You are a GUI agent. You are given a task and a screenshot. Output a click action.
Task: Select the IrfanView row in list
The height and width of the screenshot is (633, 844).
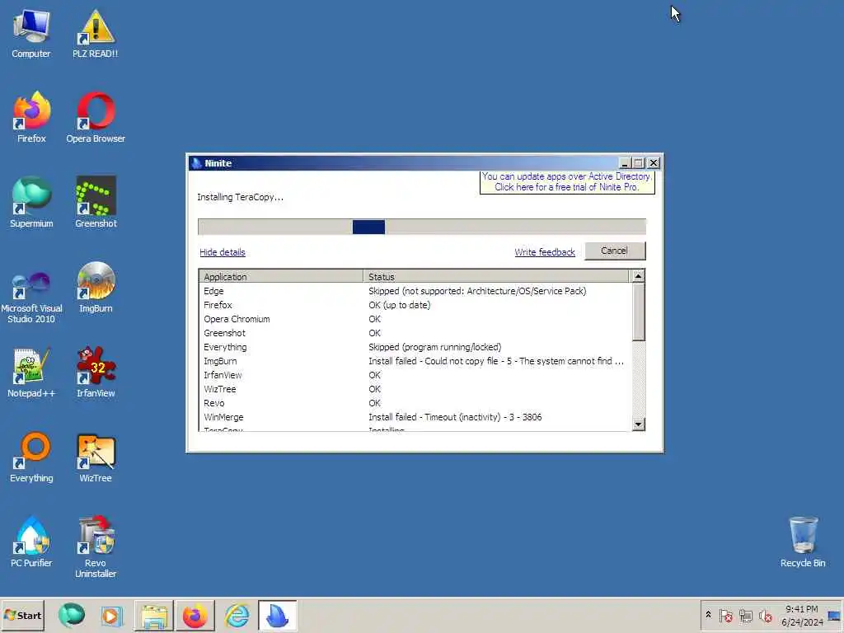(x=415, y=375)
